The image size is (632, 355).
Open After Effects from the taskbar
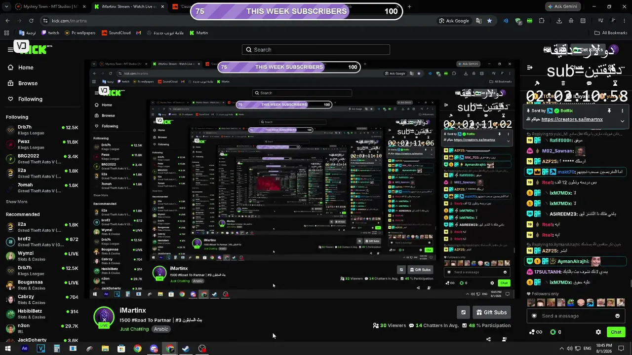tap(25, 349)
